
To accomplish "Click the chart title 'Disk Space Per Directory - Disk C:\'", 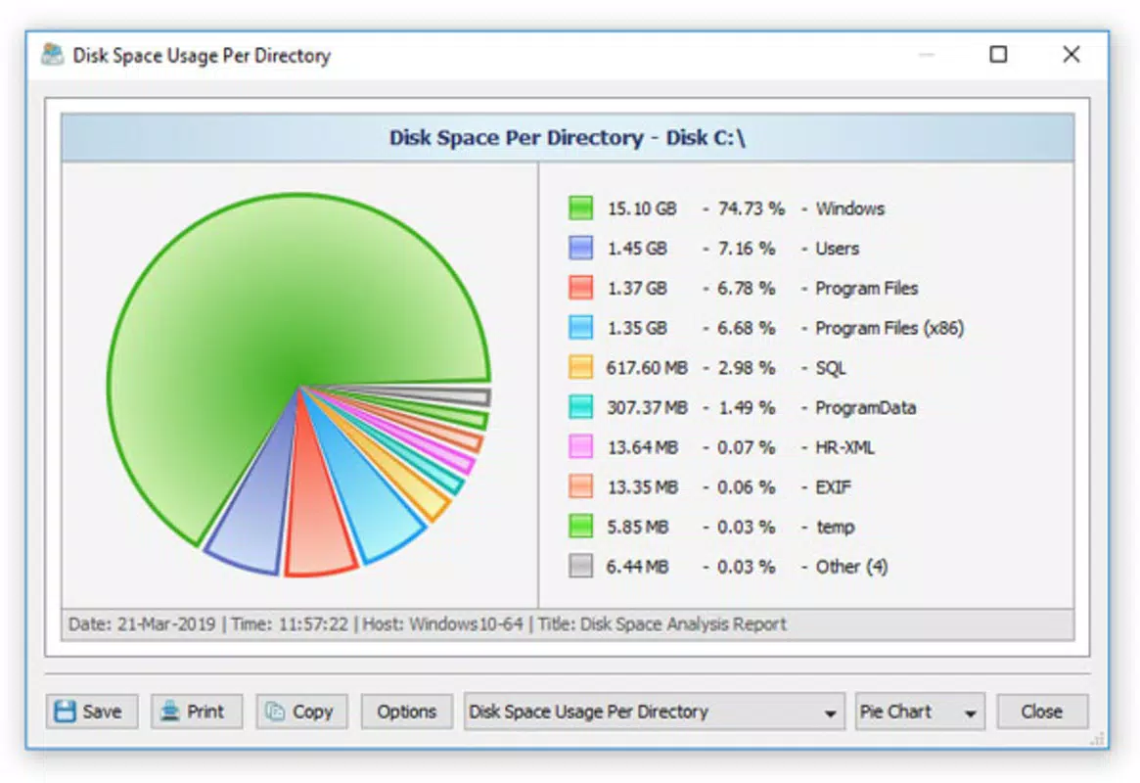I will pos(568,137).
